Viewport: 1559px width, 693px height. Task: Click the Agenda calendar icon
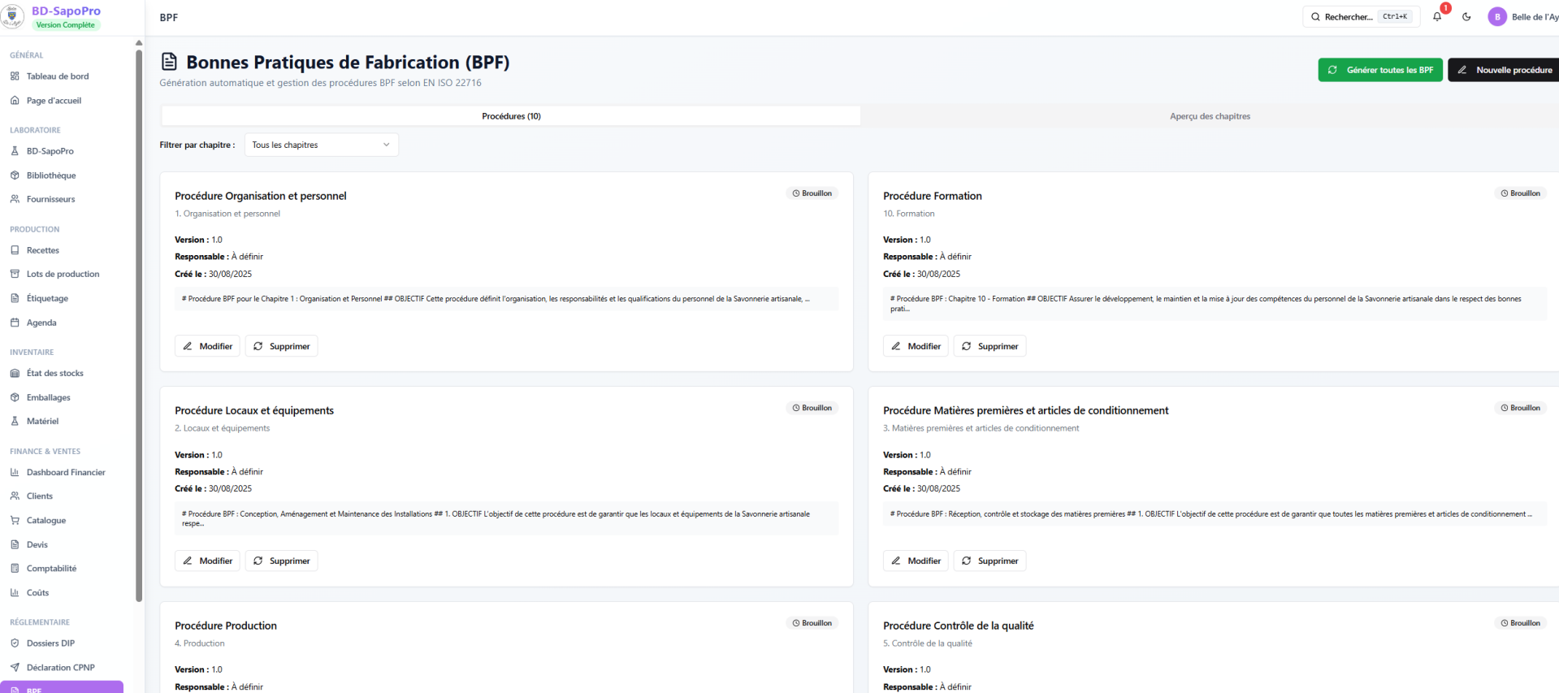coord(15,323)
